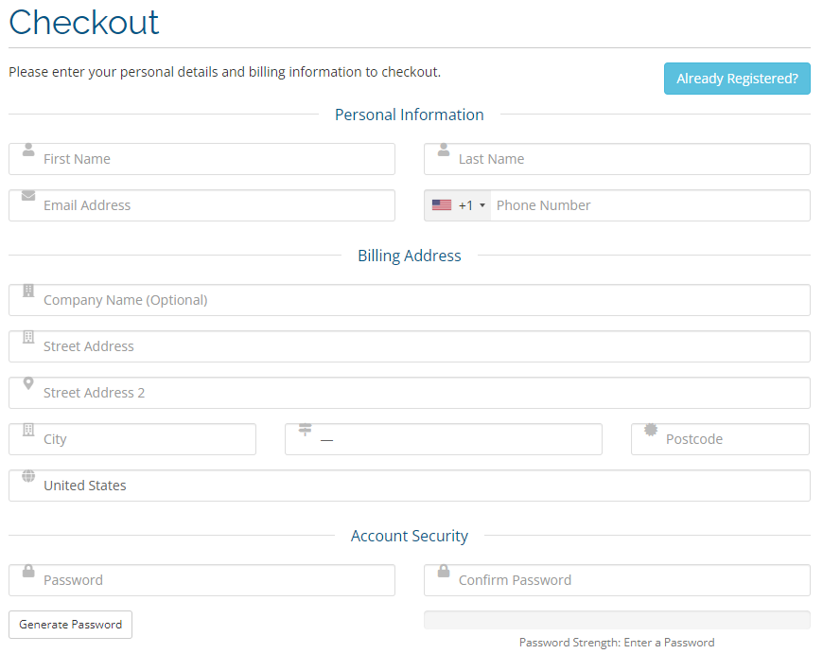The height and width of the screenshot is (654, 823).
Task: Click the Already Registered? button
Action: [x=737, y=79]
